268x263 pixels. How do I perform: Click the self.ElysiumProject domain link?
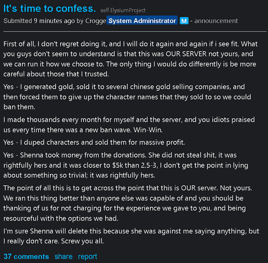point(123,11)
